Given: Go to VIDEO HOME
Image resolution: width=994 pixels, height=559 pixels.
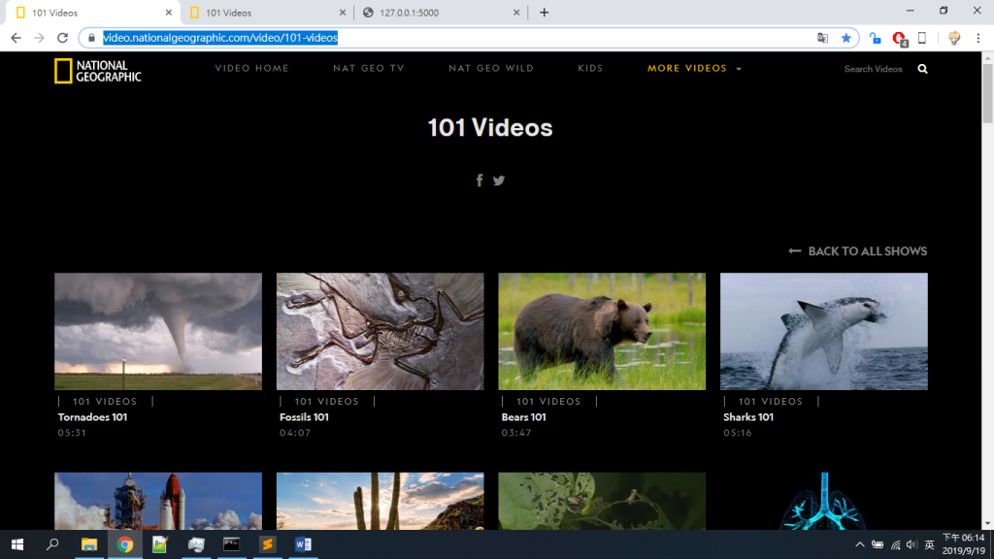Looking at the screenshot, I should pos(251,69).
